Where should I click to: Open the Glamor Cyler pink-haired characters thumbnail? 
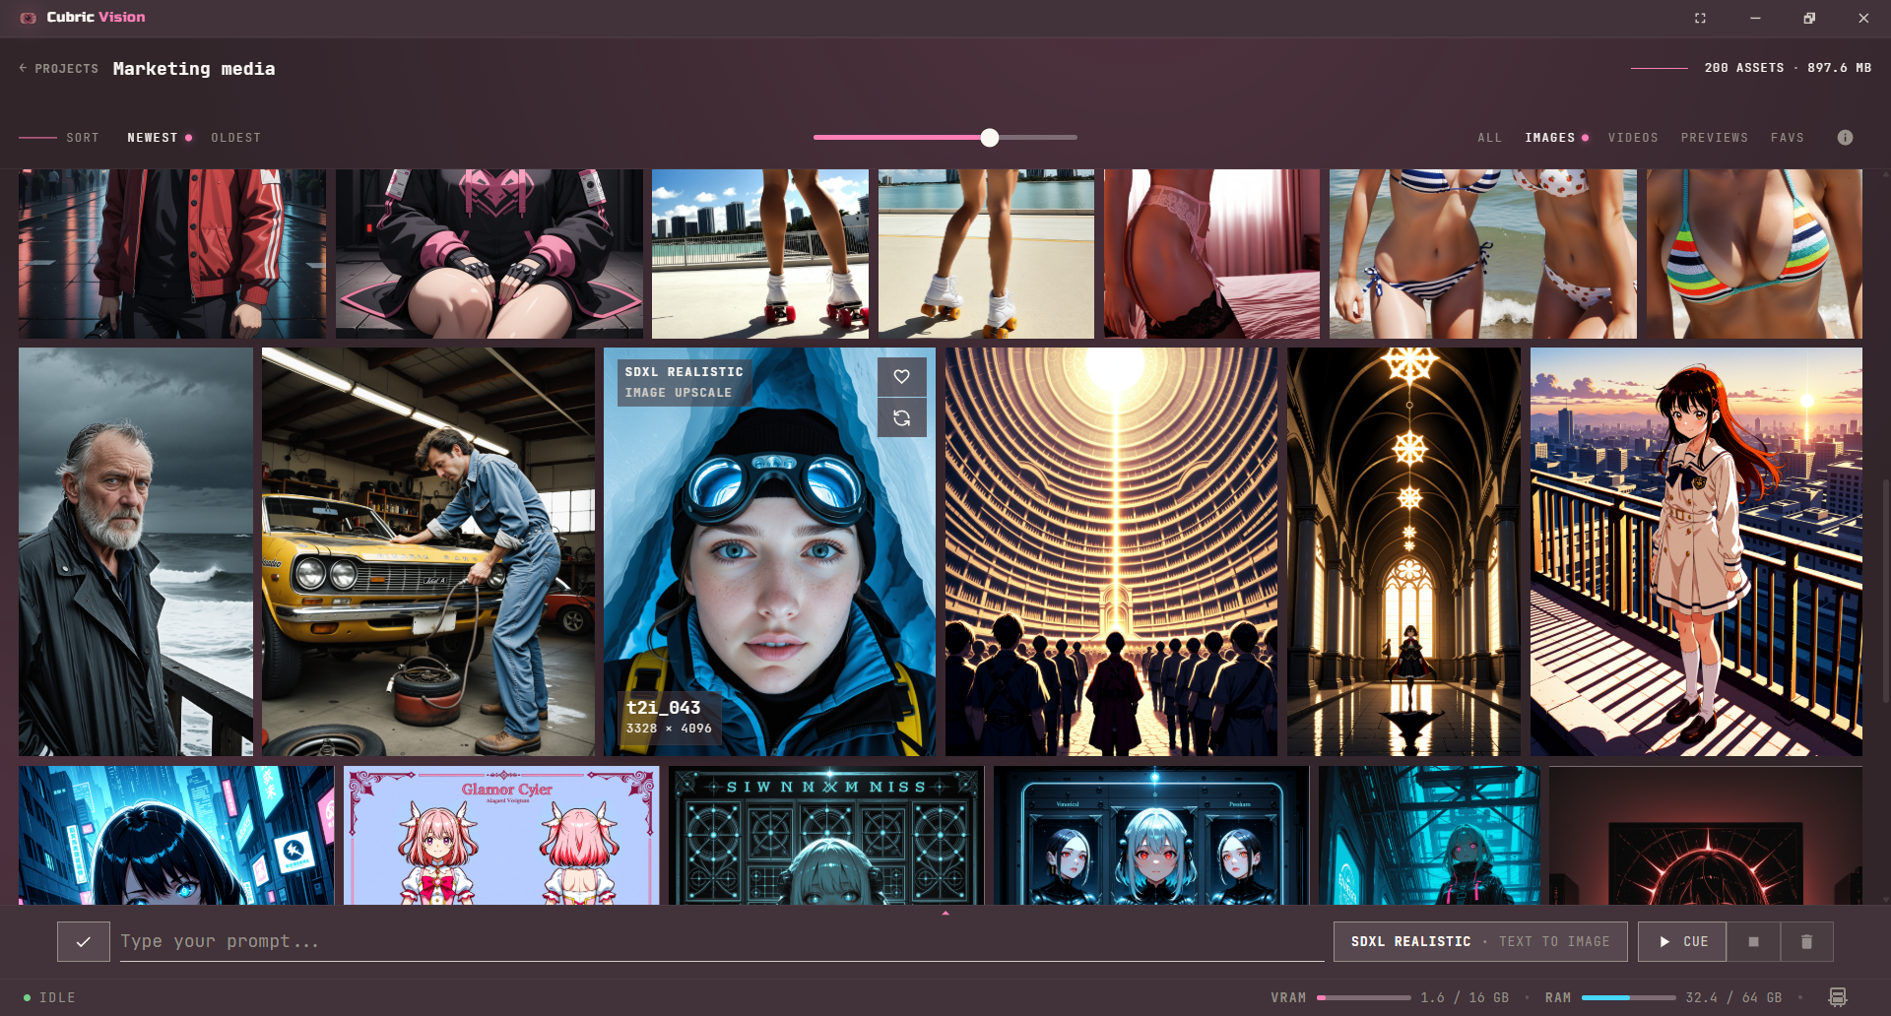pyautogui.click(x=501, y=836)
